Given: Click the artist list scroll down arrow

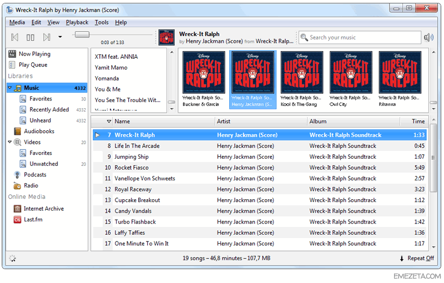Looking at the screenshot, I should click(x=171, y=109).
